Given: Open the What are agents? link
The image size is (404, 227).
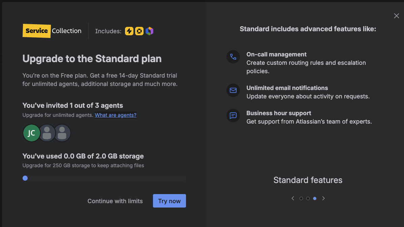Looking at the screenshot, I should 116,115.
